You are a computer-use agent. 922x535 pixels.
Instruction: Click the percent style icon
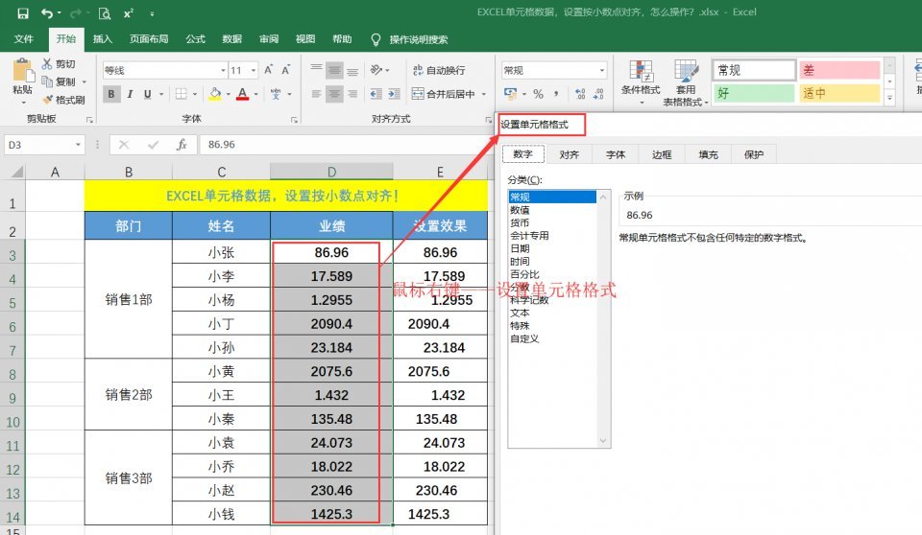coord(538,93)
